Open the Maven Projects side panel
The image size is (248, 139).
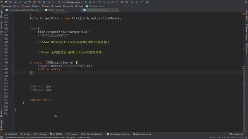(246, 32)
